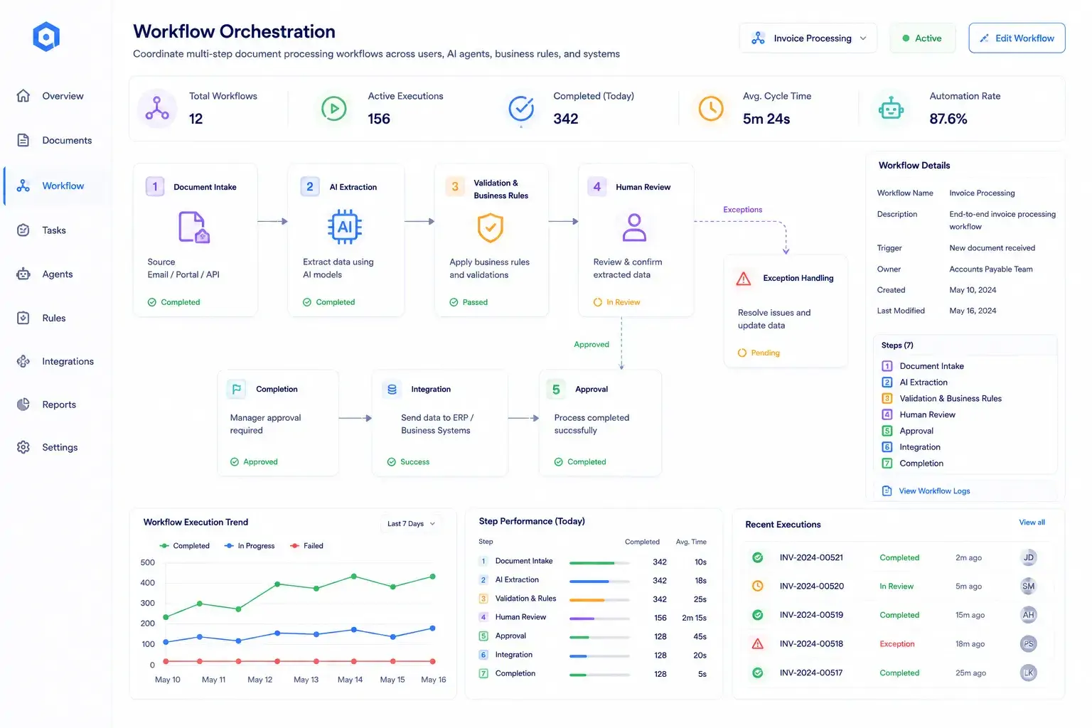This screenshot has height=728, width=1092.
Task: Click the Integrations puzzle icon
Action: click(23, 361)
